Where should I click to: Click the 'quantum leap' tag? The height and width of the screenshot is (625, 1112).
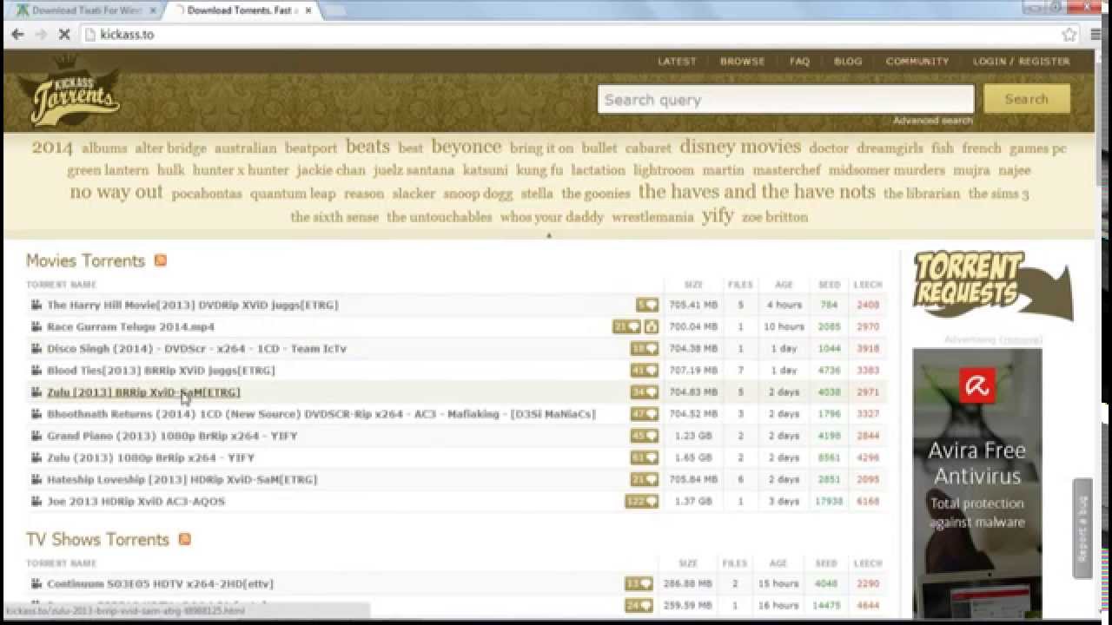click(293, 194)
